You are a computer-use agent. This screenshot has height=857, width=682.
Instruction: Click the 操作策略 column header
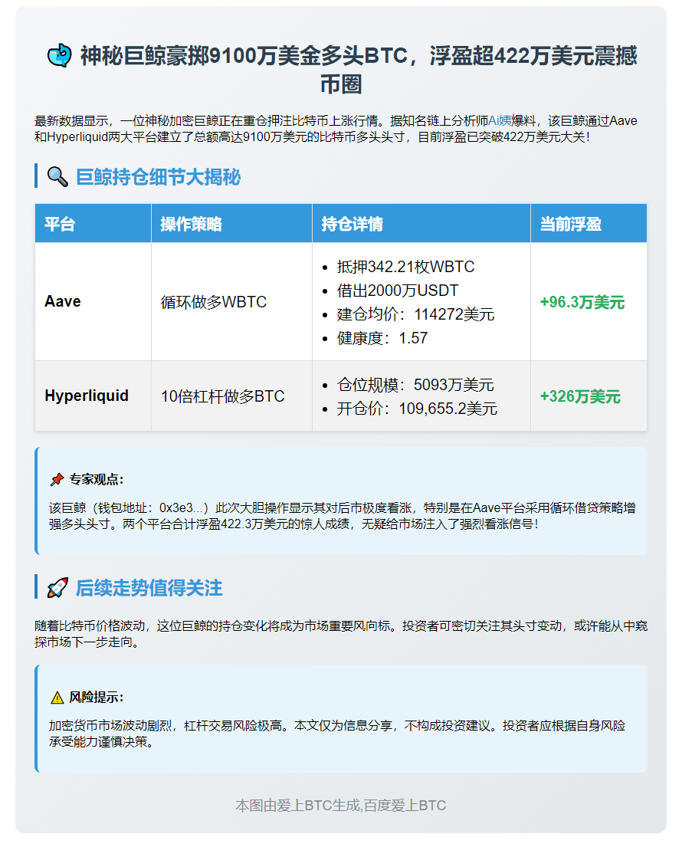(x=231, y=224)
